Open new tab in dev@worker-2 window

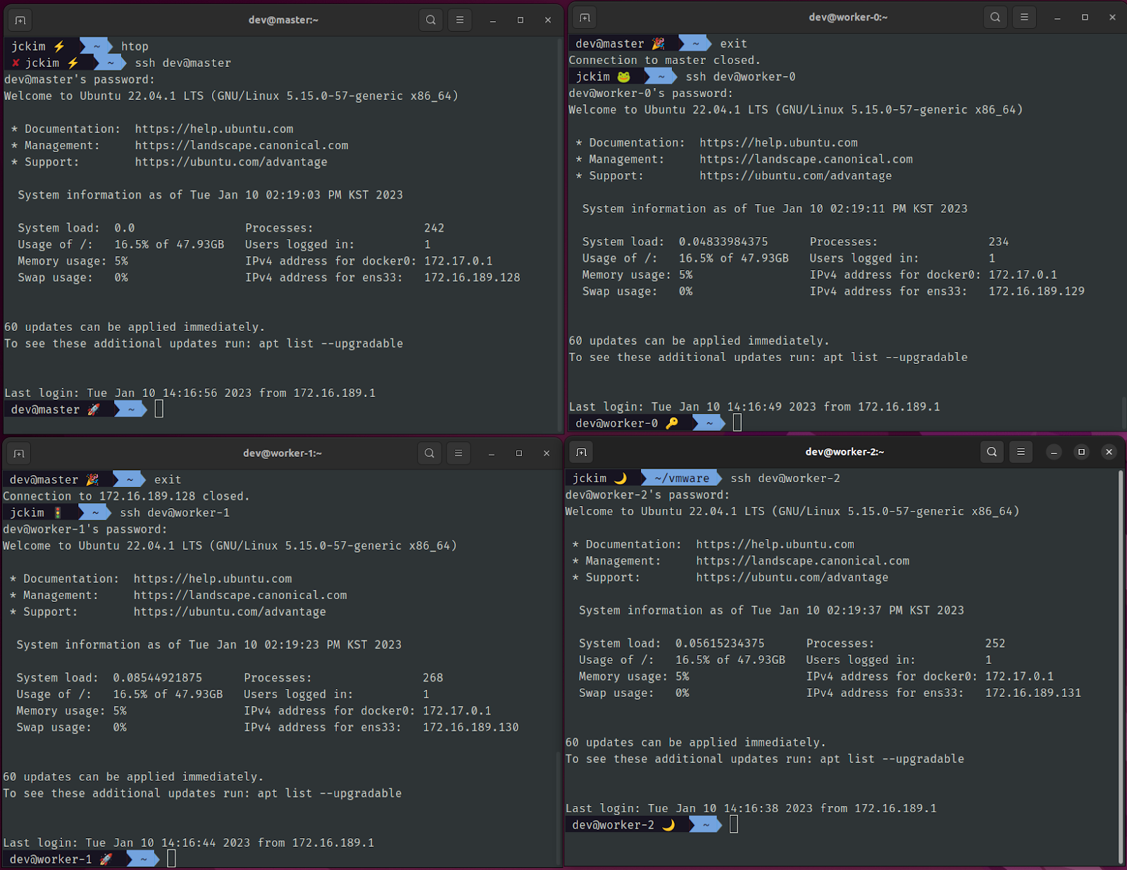tap(581, 452)
